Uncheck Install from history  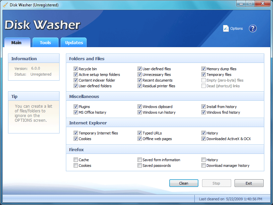point(203,106)
